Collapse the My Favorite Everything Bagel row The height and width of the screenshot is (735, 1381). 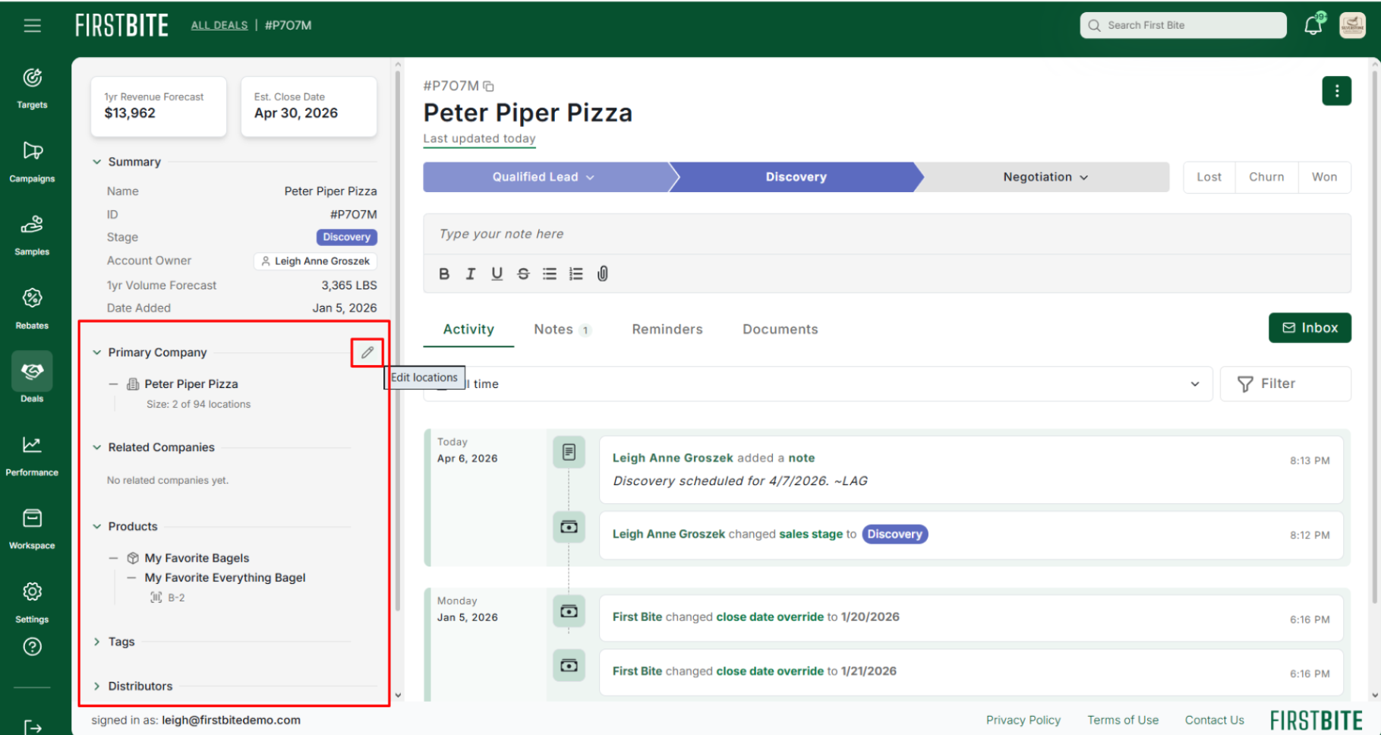[131, 578]
